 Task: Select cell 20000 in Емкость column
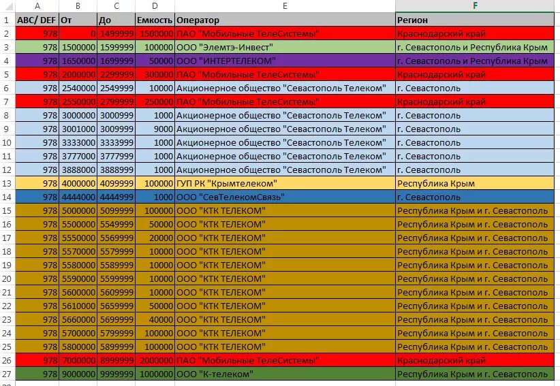pos(155,238)
